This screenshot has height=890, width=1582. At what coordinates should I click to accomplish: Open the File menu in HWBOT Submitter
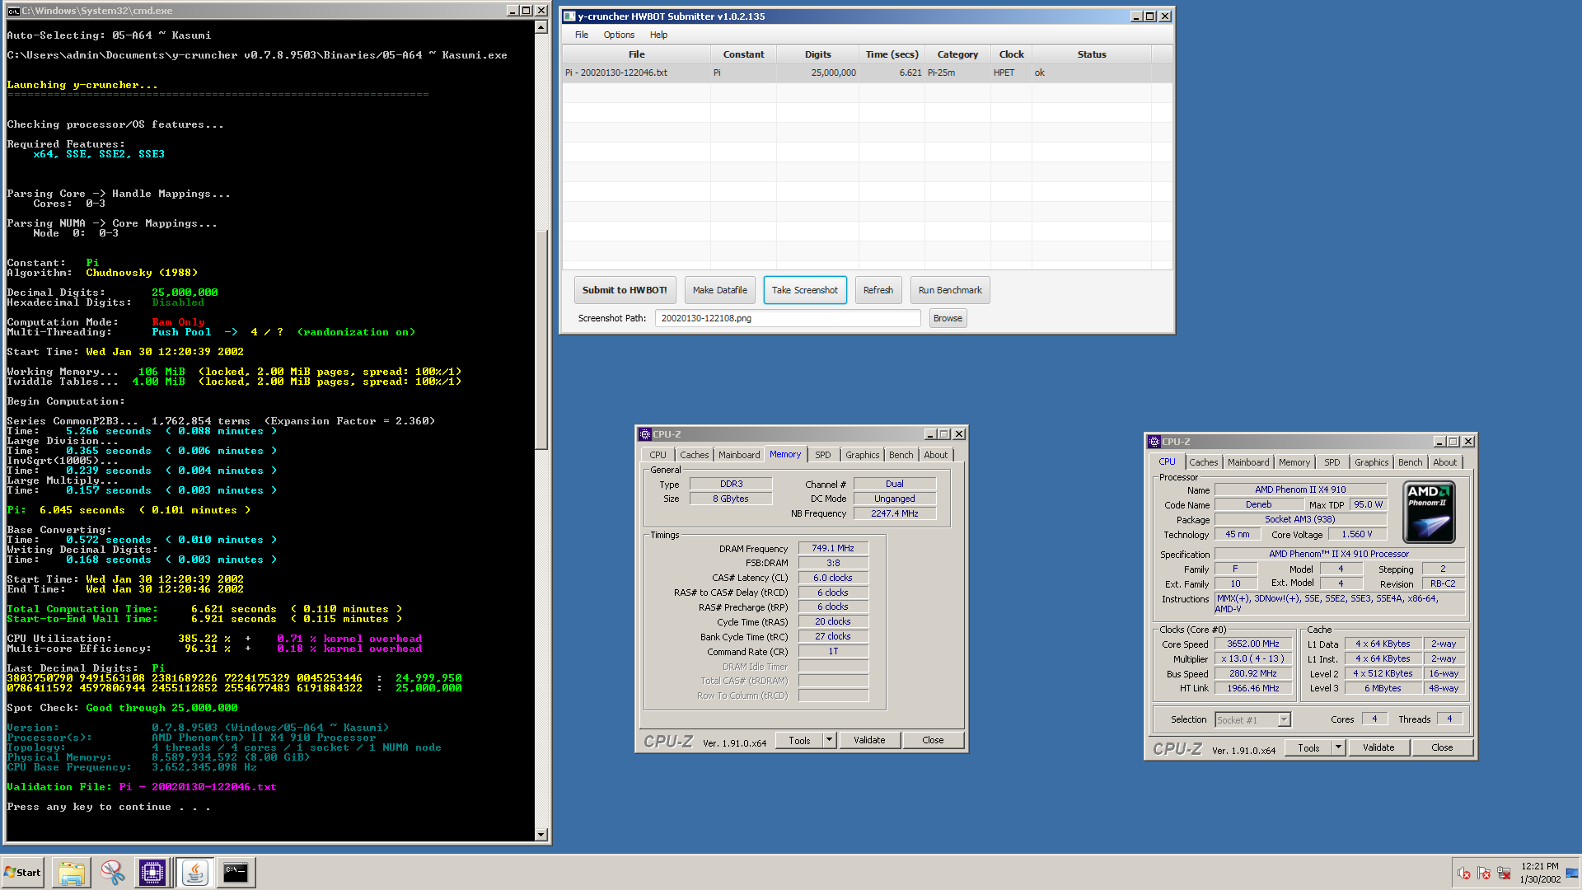582,35
